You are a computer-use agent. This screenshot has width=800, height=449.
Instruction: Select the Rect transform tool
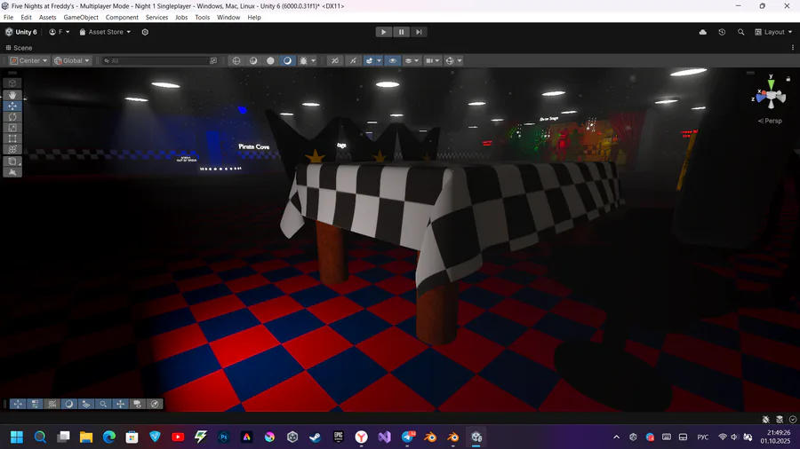click(x=12, y=138)
